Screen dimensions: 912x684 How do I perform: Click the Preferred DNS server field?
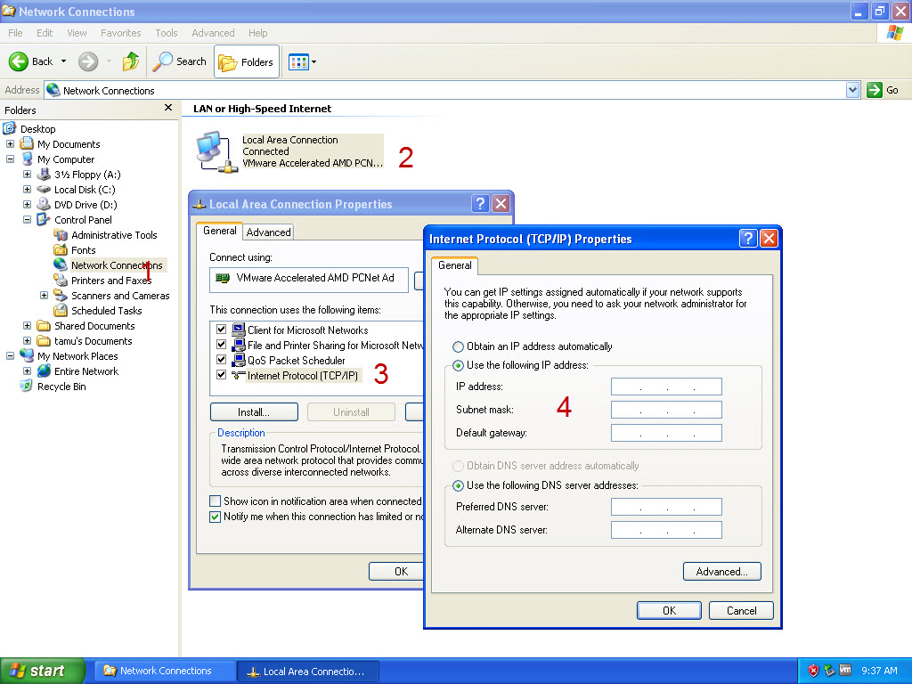666,507
